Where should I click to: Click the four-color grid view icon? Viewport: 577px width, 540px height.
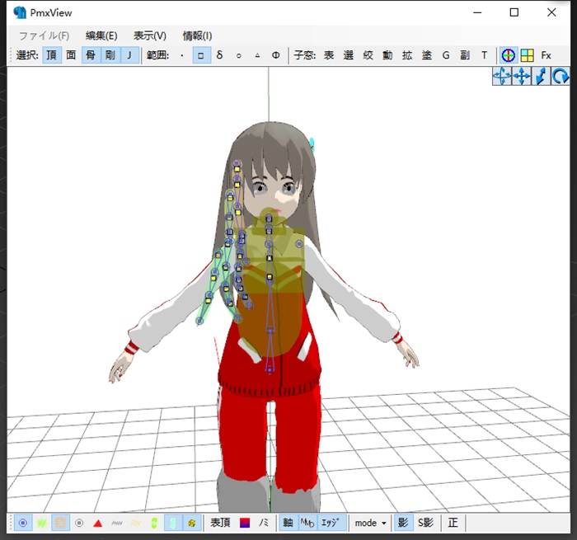click(x=527, y=55)
